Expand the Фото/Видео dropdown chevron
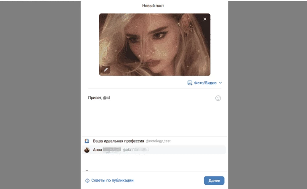Screen dimensions: 307x189 (220, 83)
